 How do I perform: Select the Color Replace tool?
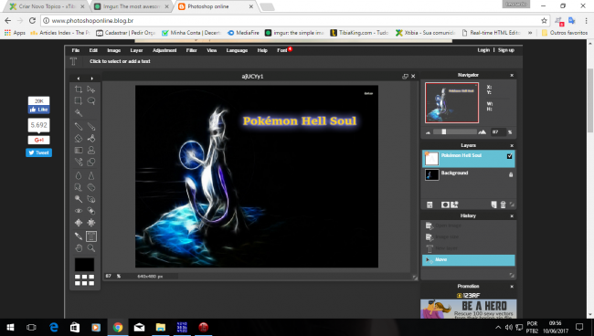(x=79, y=162)
